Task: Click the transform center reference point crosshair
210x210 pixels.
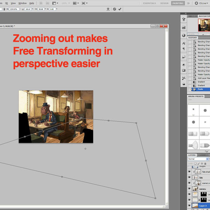Action: [x=85, y=149]
